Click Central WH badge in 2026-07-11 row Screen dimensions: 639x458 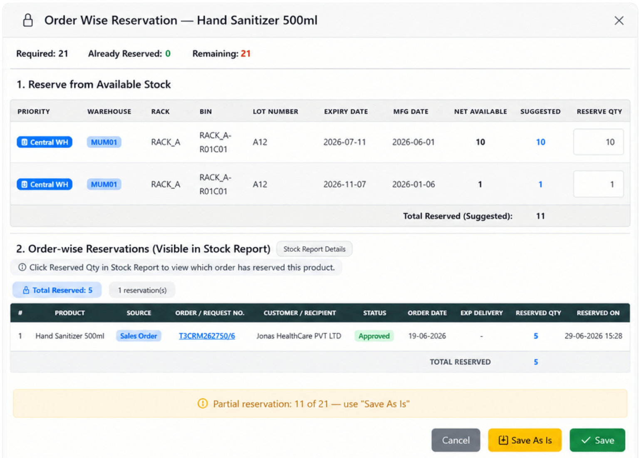tap(45, 142)
